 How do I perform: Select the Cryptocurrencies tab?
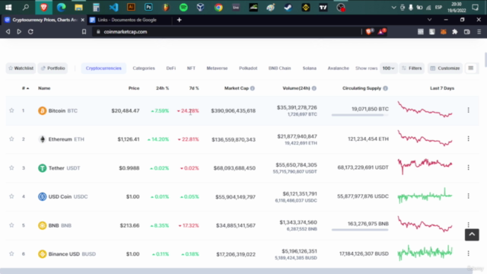point(103,68)
